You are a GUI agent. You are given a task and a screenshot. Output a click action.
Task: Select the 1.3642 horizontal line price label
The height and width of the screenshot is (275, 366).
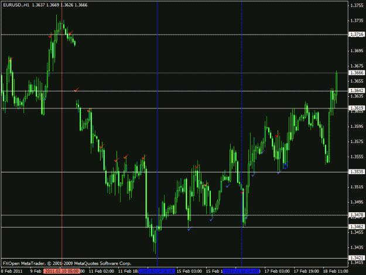pos(357,90)
